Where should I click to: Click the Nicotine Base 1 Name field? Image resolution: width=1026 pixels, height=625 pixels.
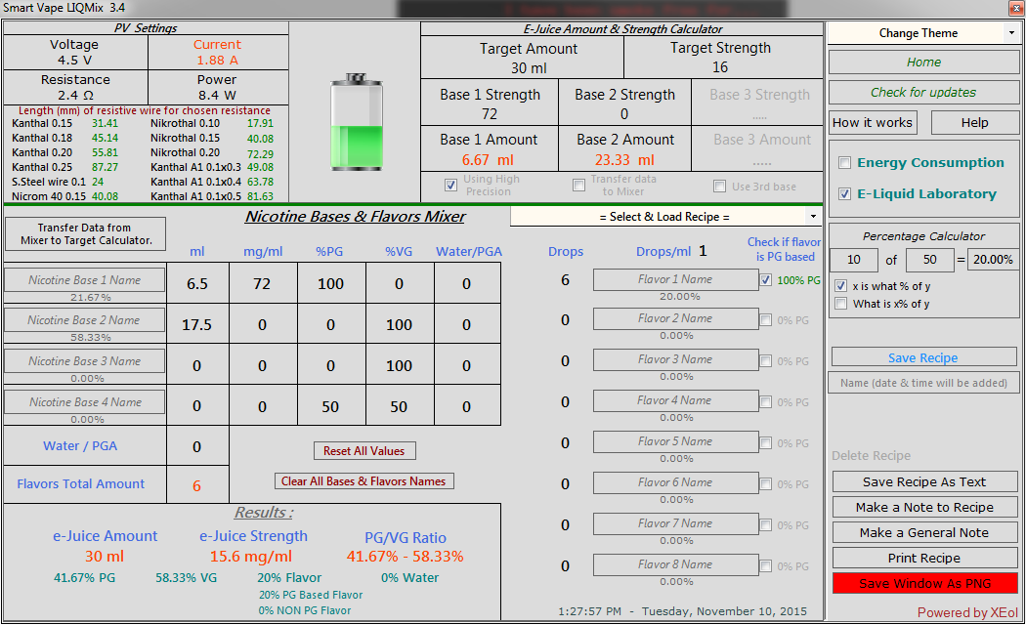click(x=84, y=280)
